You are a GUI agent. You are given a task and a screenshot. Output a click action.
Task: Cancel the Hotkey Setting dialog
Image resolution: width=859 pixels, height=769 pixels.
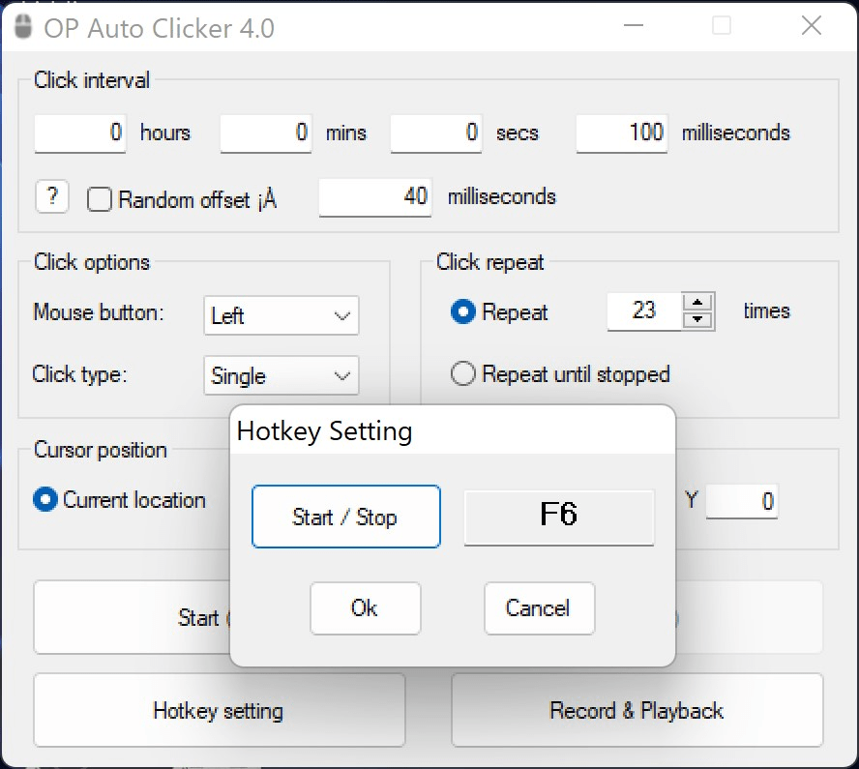pyautogui.click(x=539, y=608)
